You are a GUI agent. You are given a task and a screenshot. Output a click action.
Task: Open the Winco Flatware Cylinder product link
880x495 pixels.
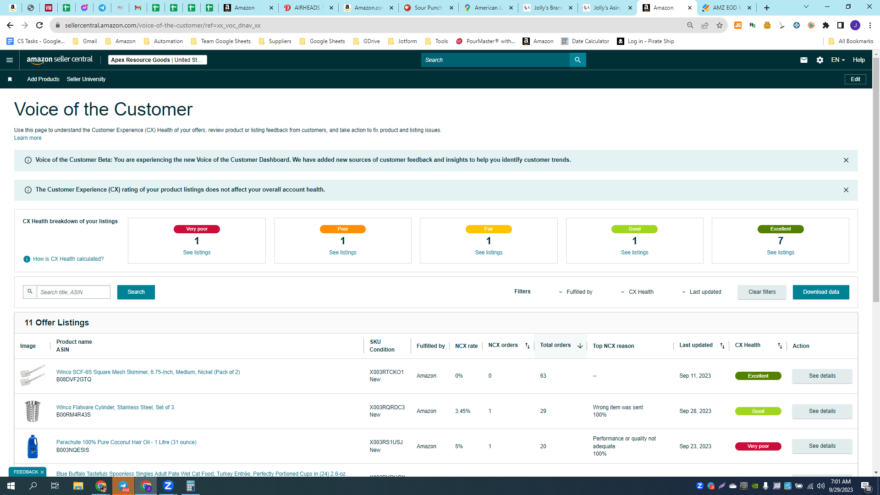115,407
